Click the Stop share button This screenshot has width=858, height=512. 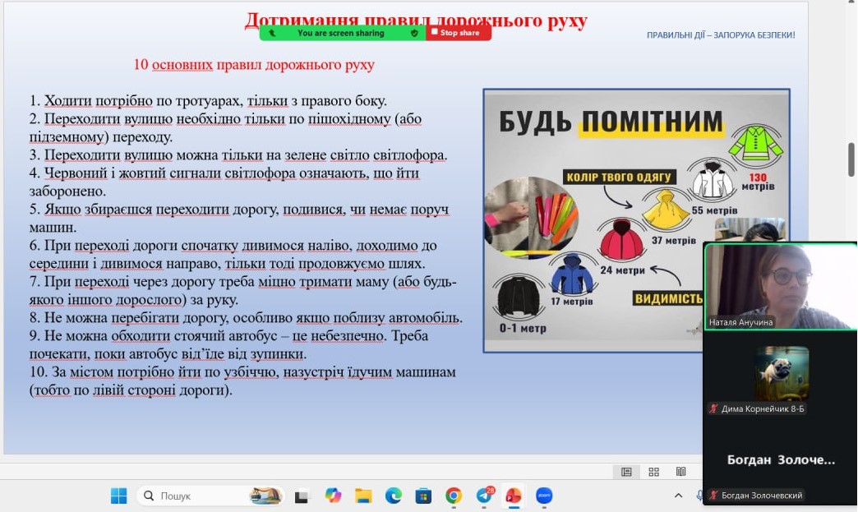point(459,33)
